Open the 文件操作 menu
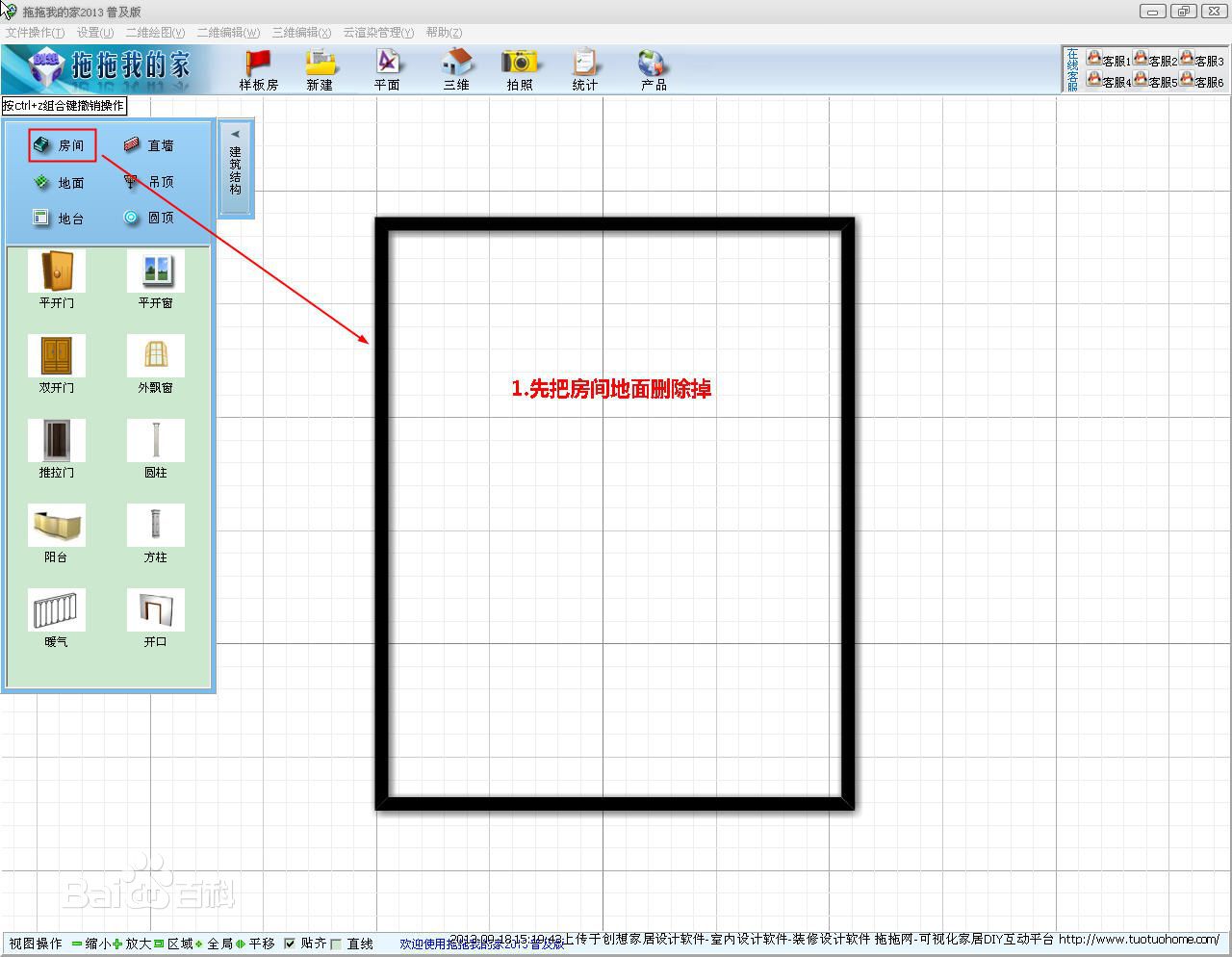 click(x=35, y=33)
